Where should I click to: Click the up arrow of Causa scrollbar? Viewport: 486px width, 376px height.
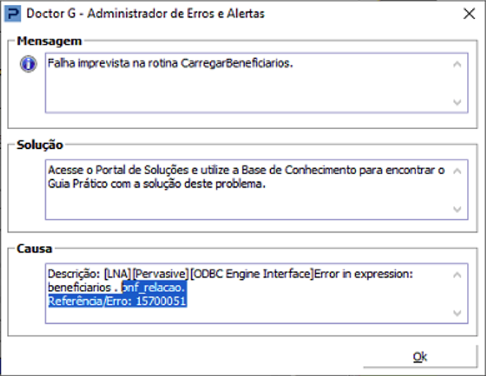coord(457,275)
